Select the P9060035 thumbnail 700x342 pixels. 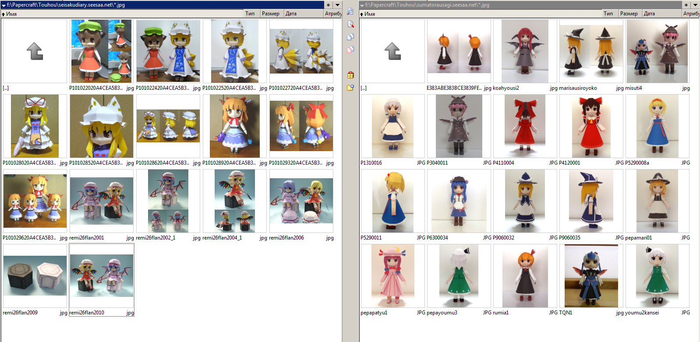pos(591,201)
